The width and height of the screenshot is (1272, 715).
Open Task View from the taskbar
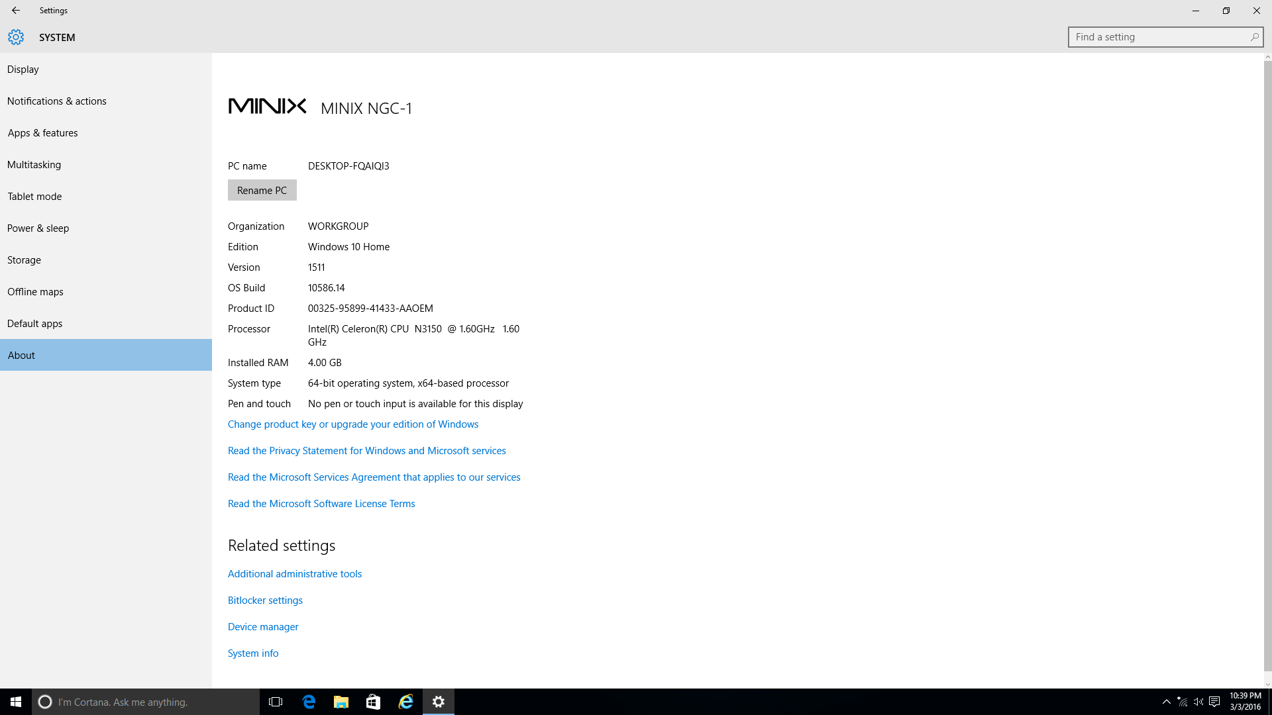[276, 702]
